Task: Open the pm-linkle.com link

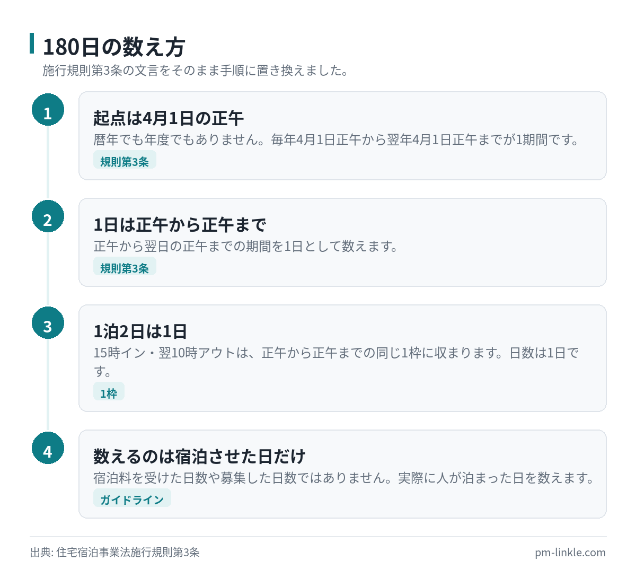Action: [570, 552]
